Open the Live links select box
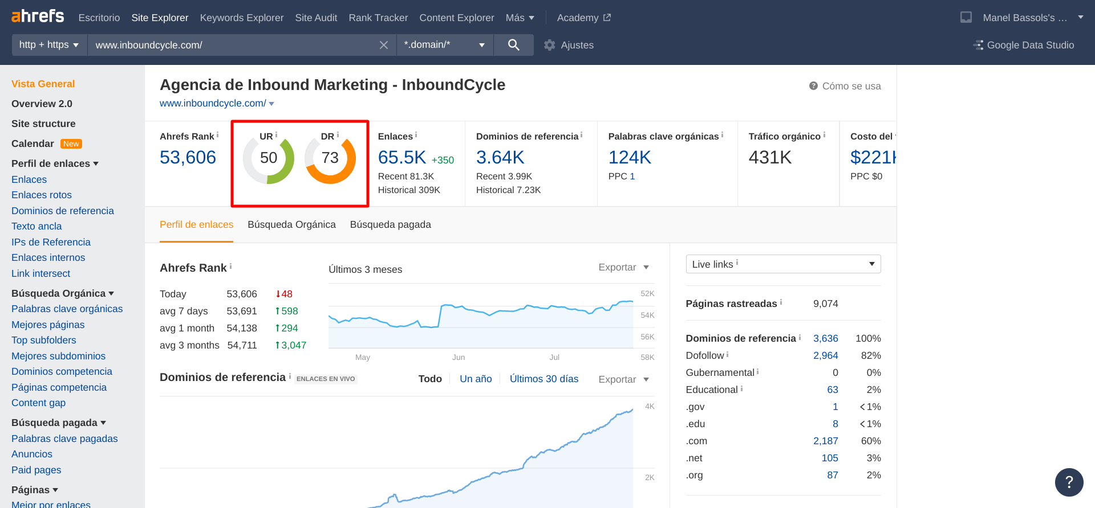Image resolution: width=1095 pixels, height=508 pixels. (x=783, y=264)
